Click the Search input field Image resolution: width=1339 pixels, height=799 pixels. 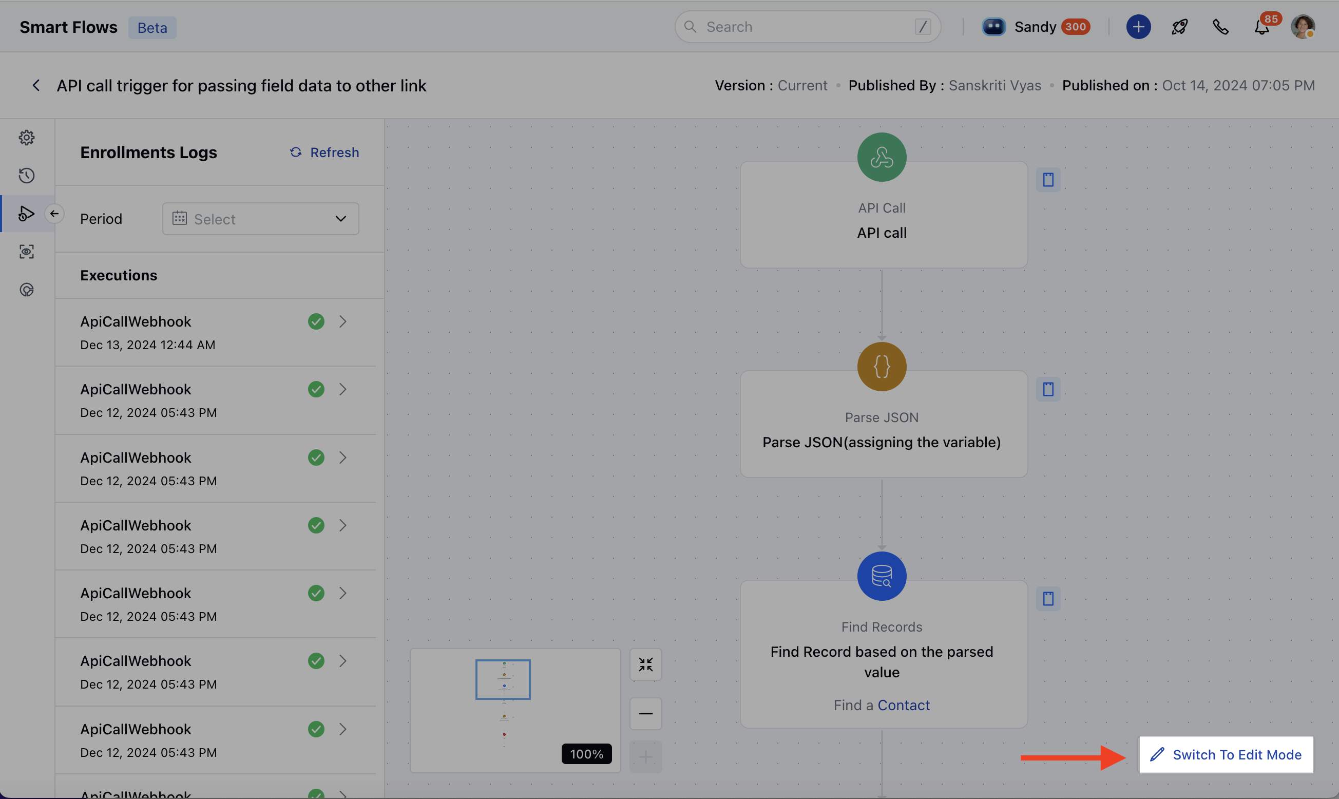[x=807, y=27]
